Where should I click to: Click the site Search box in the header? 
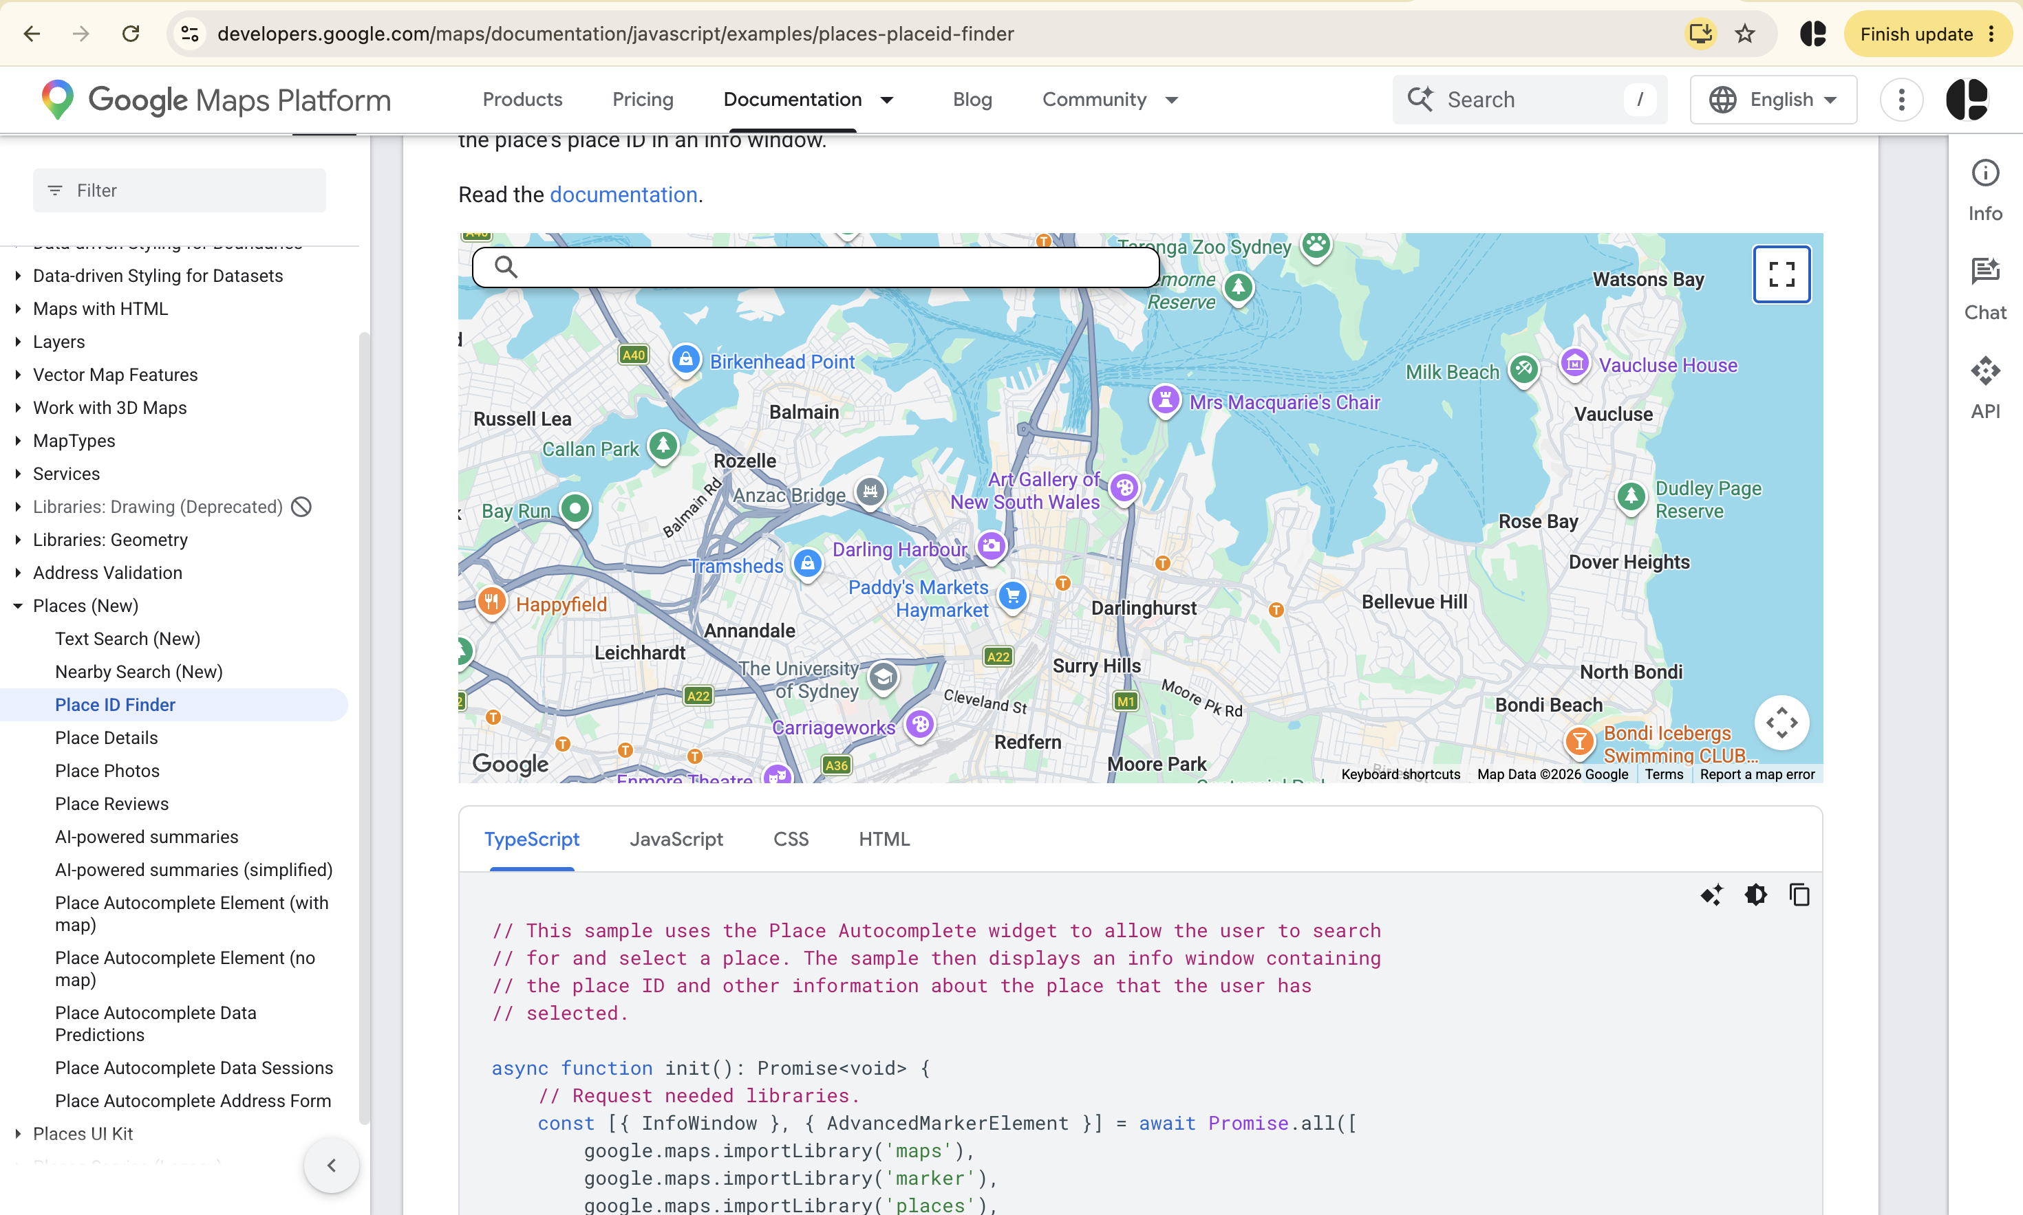1529,100
